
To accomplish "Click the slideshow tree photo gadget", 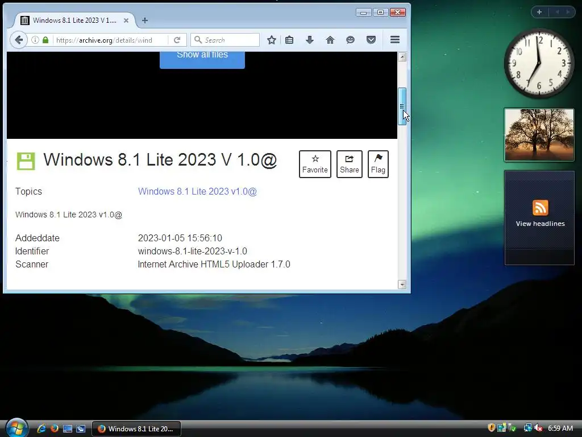I will [x=539, y=135].
